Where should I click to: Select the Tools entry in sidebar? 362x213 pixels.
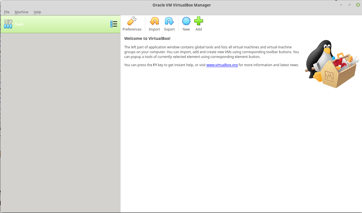pos(60,24)
